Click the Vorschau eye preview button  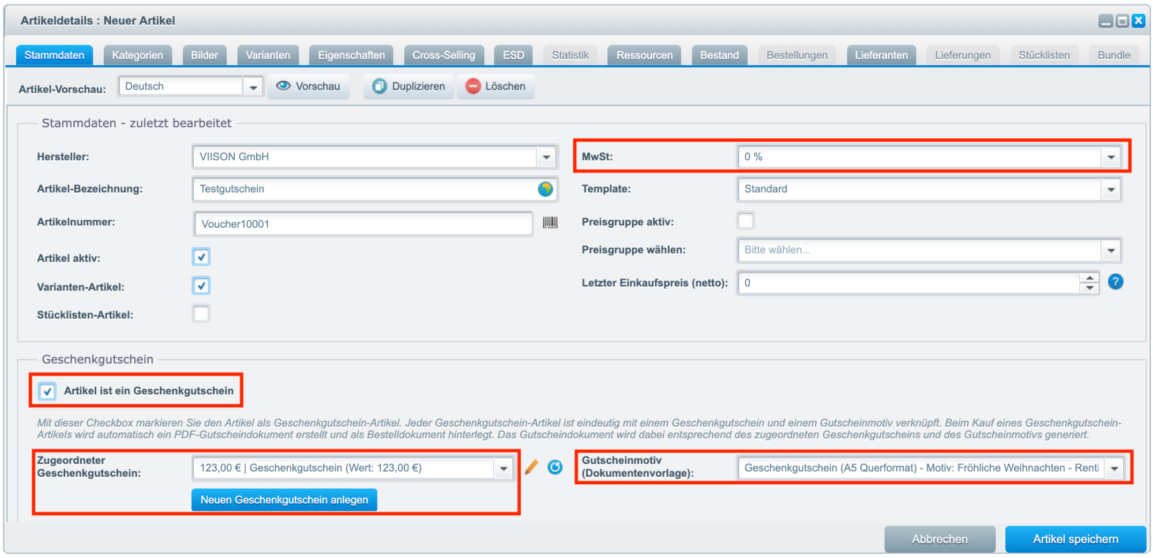click(x=309, y=86)
